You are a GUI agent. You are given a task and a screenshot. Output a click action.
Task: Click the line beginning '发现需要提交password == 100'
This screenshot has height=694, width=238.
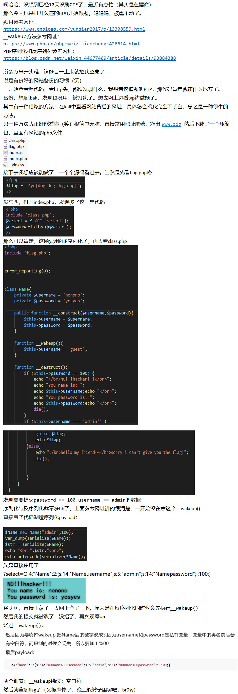[72, 500]
